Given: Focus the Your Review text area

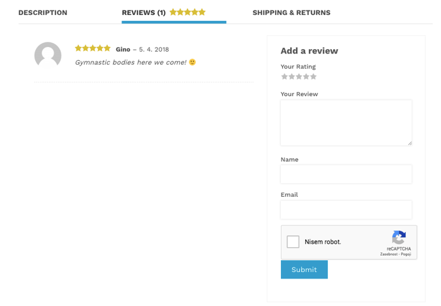Looking at the screenshot, I should 346,122.
